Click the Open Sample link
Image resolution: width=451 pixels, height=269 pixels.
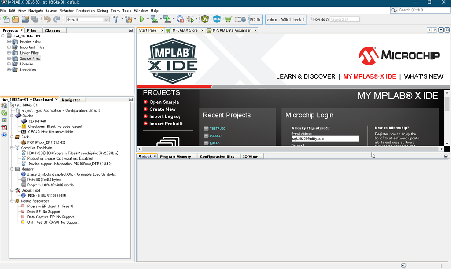[x=164, y=102]
